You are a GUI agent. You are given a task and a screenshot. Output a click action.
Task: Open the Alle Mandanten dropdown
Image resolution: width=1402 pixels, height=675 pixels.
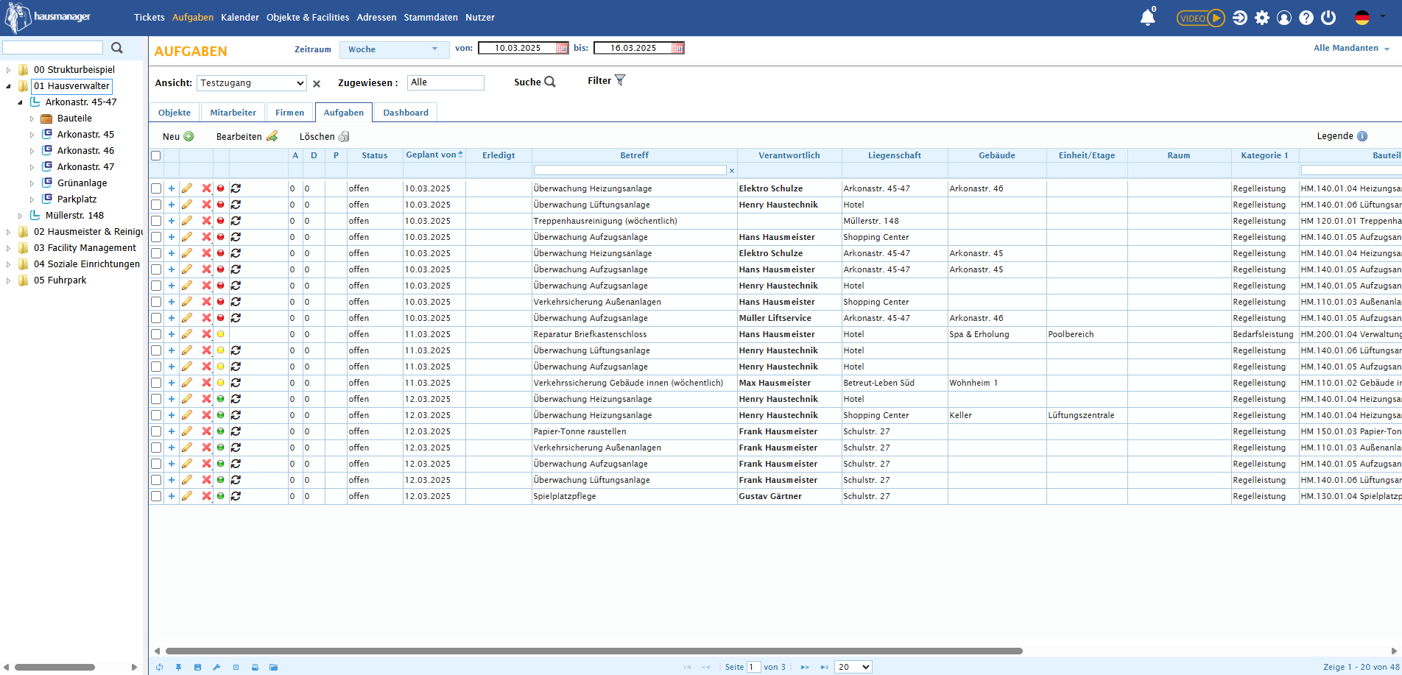pos(1351,49)
